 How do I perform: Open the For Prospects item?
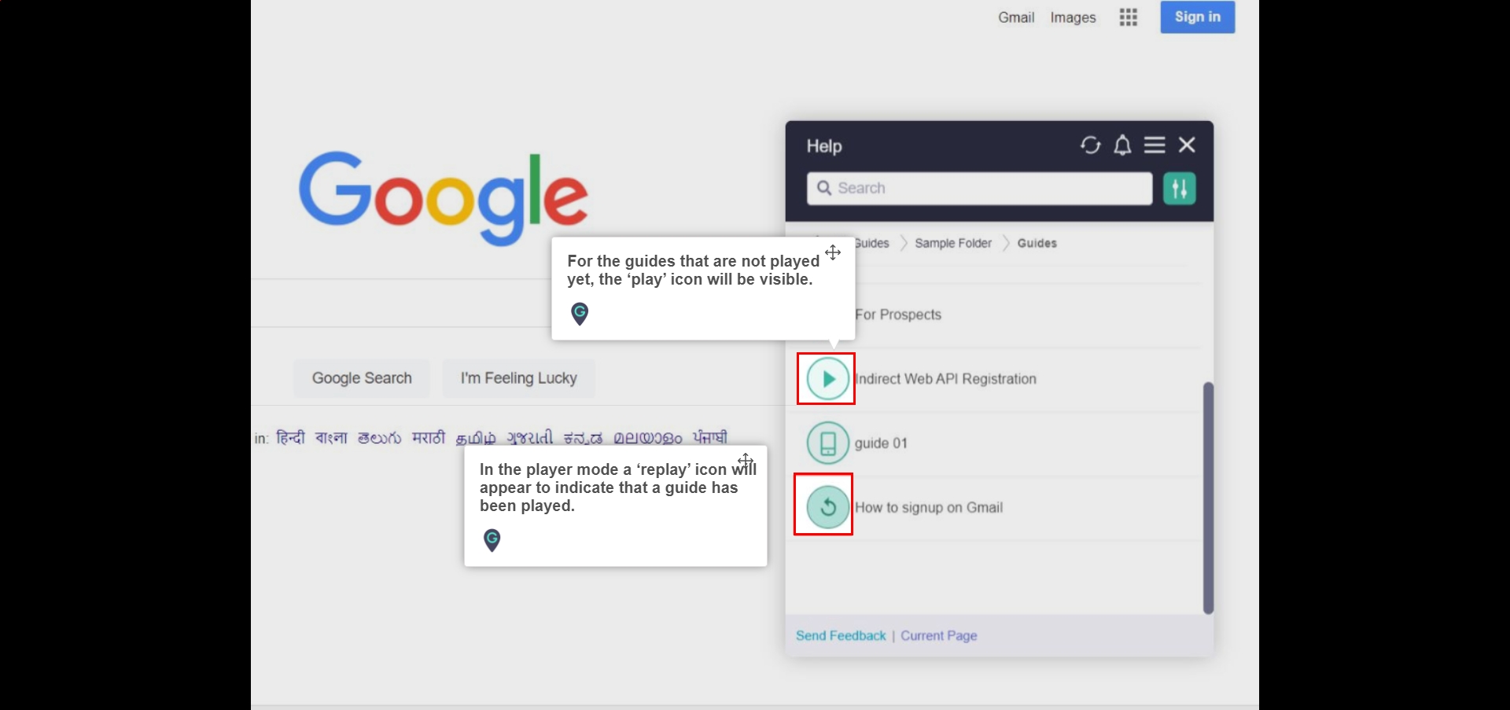[x=898, y=315]
